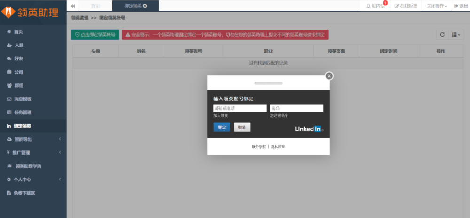Click the house icon beside 首页
This screenshot has width=470, height=218.
9,32
